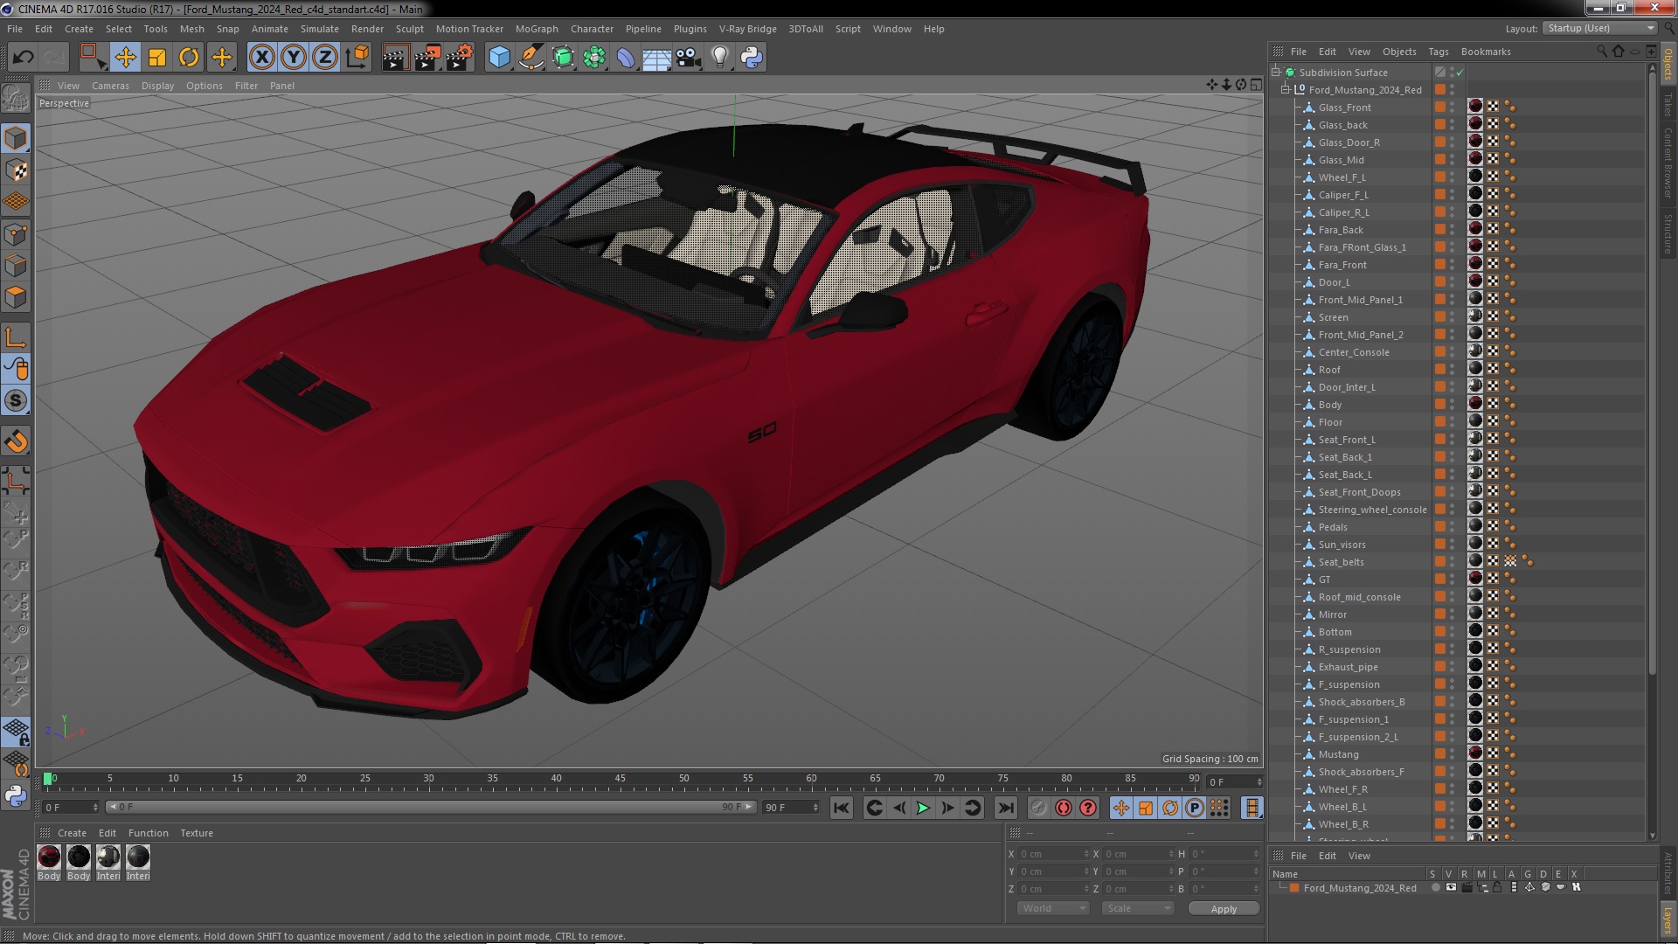Viewport: 1678px width, 944px height.
Task: Open the Layout Startup dropdown
Action: [1600, 28]
